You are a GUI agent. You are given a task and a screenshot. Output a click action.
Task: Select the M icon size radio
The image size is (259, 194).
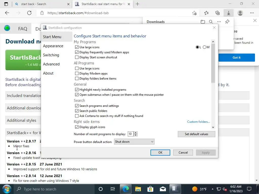click(x=204, y=47)
